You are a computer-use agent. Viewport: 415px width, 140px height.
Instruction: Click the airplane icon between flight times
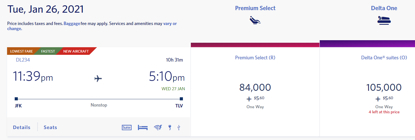coord(98,78)
